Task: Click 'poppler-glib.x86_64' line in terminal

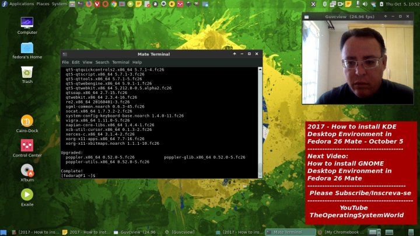Action: click(x=204, y=157)
